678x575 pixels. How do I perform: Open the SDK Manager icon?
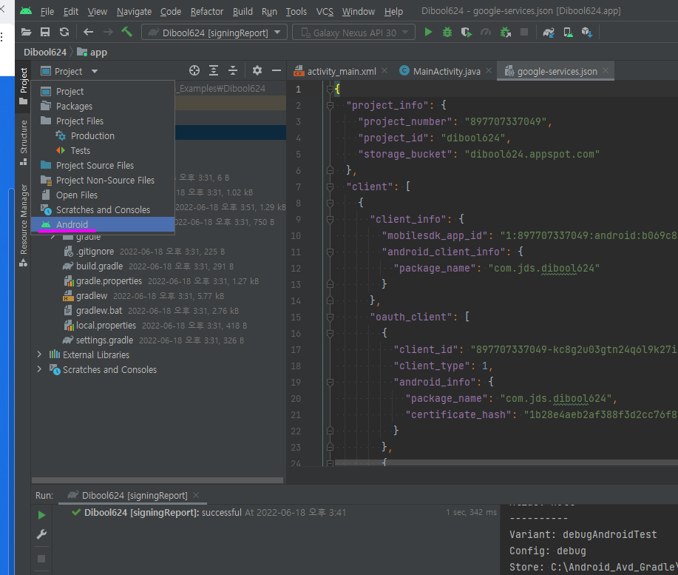coord(587,33)
